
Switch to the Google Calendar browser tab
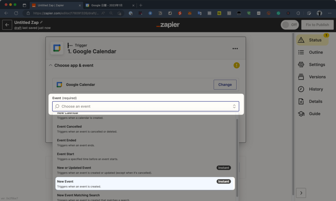click(110, 5)
